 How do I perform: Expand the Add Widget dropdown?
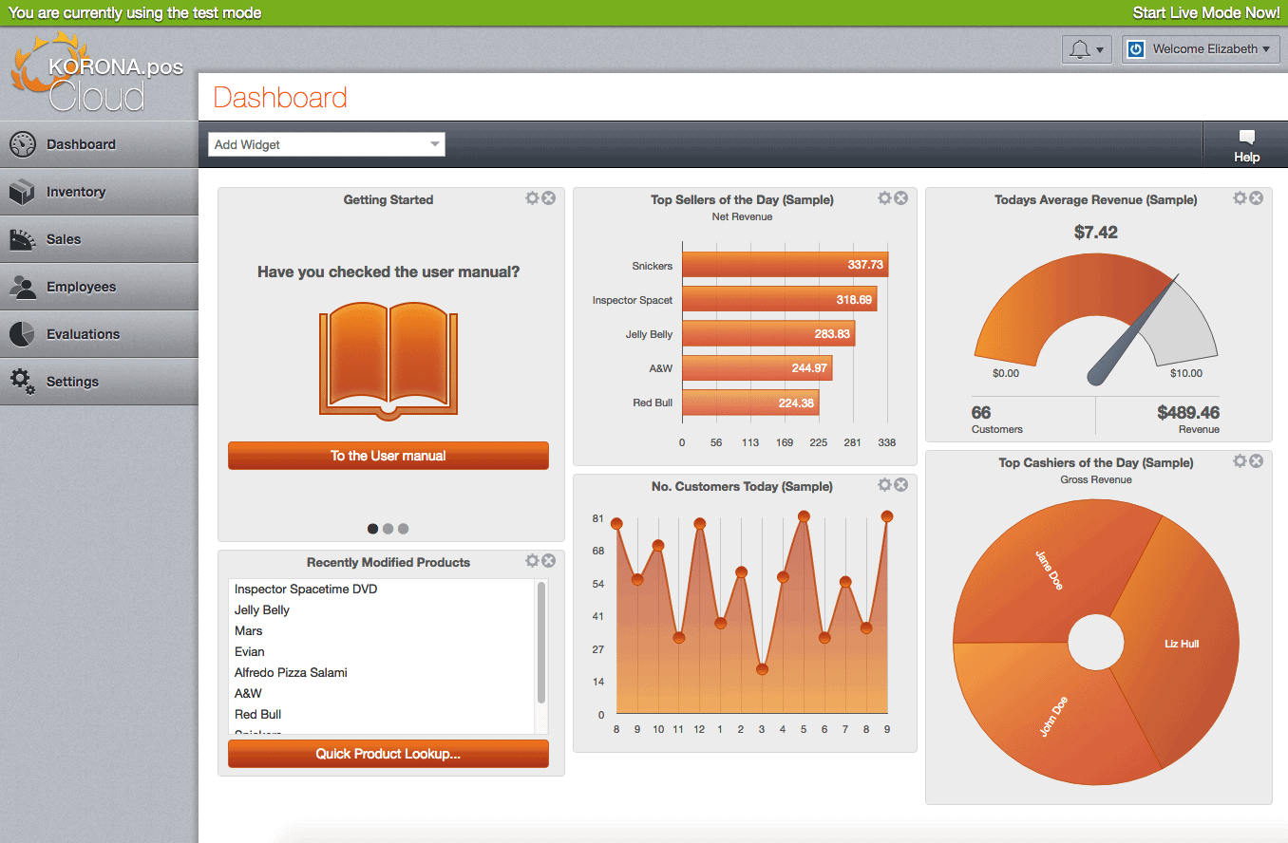pyautogui.click(x=327, y=144)
